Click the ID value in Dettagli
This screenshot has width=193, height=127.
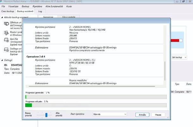[x=17, y=65]
